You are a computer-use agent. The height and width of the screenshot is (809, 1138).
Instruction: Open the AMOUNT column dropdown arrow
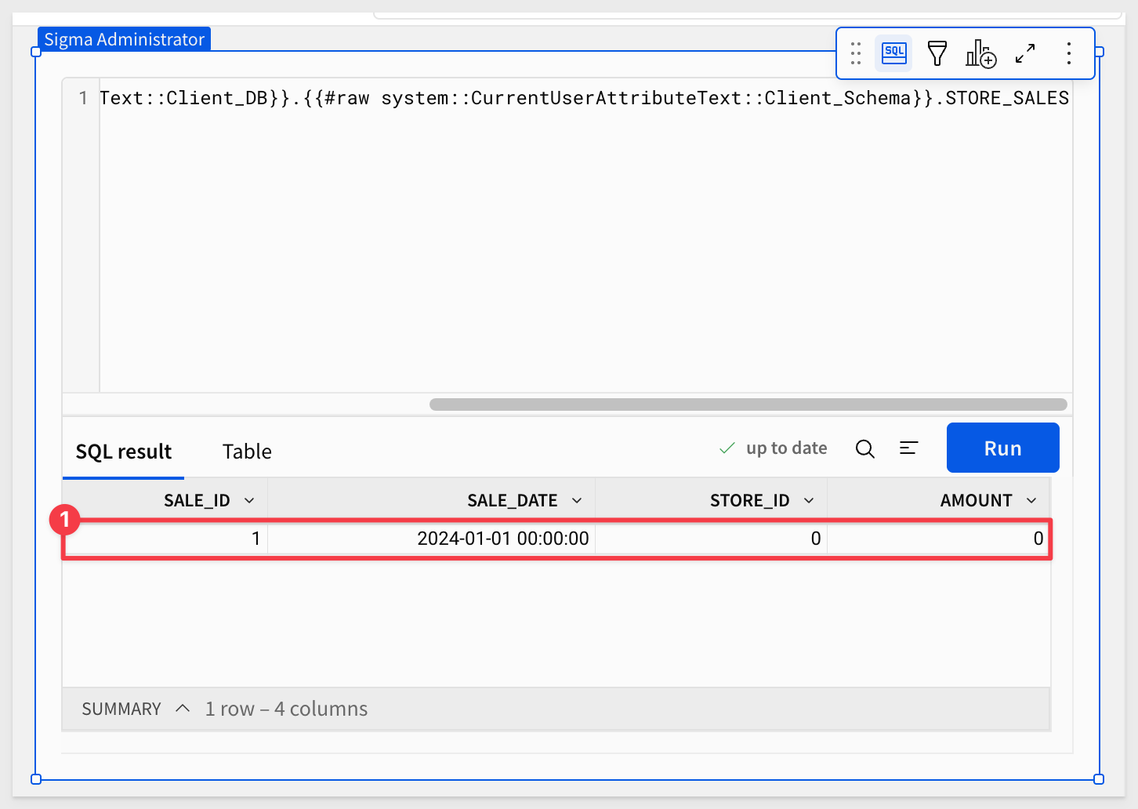[x=1031, y=501]
